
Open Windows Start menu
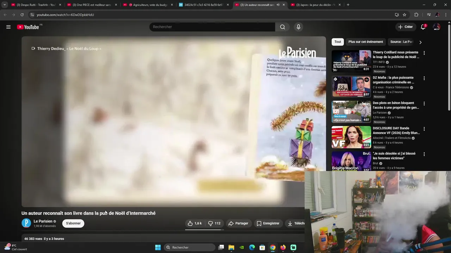click(158, 247)
